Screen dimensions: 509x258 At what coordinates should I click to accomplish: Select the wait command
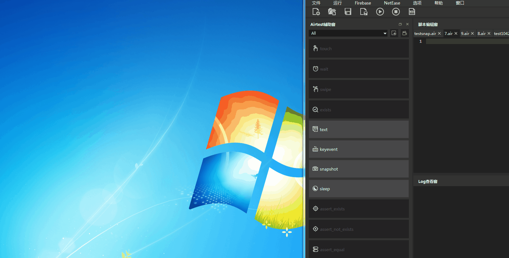pos(359,69)
